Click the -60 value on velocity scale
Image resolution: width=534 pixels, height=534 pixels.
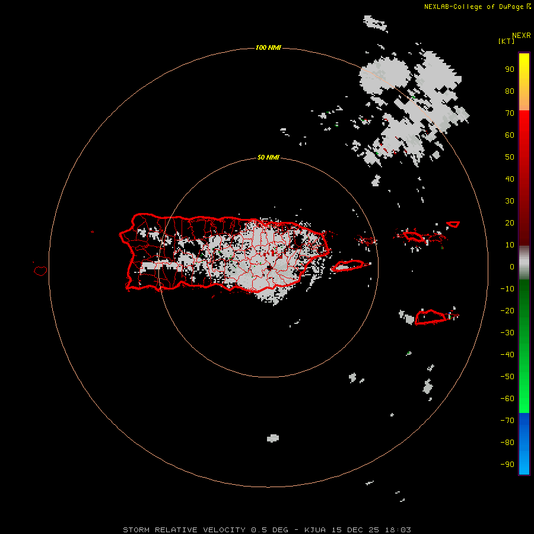pos(507,399)
